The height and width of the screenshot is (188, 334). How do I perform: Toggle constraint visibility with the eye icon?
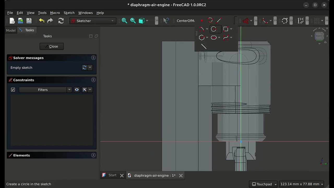77,90
